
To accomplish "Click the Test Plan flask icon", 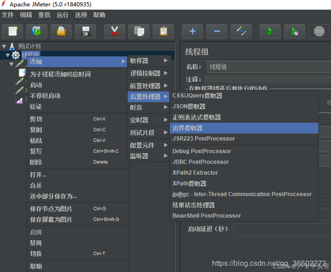I will click(12, 46).
